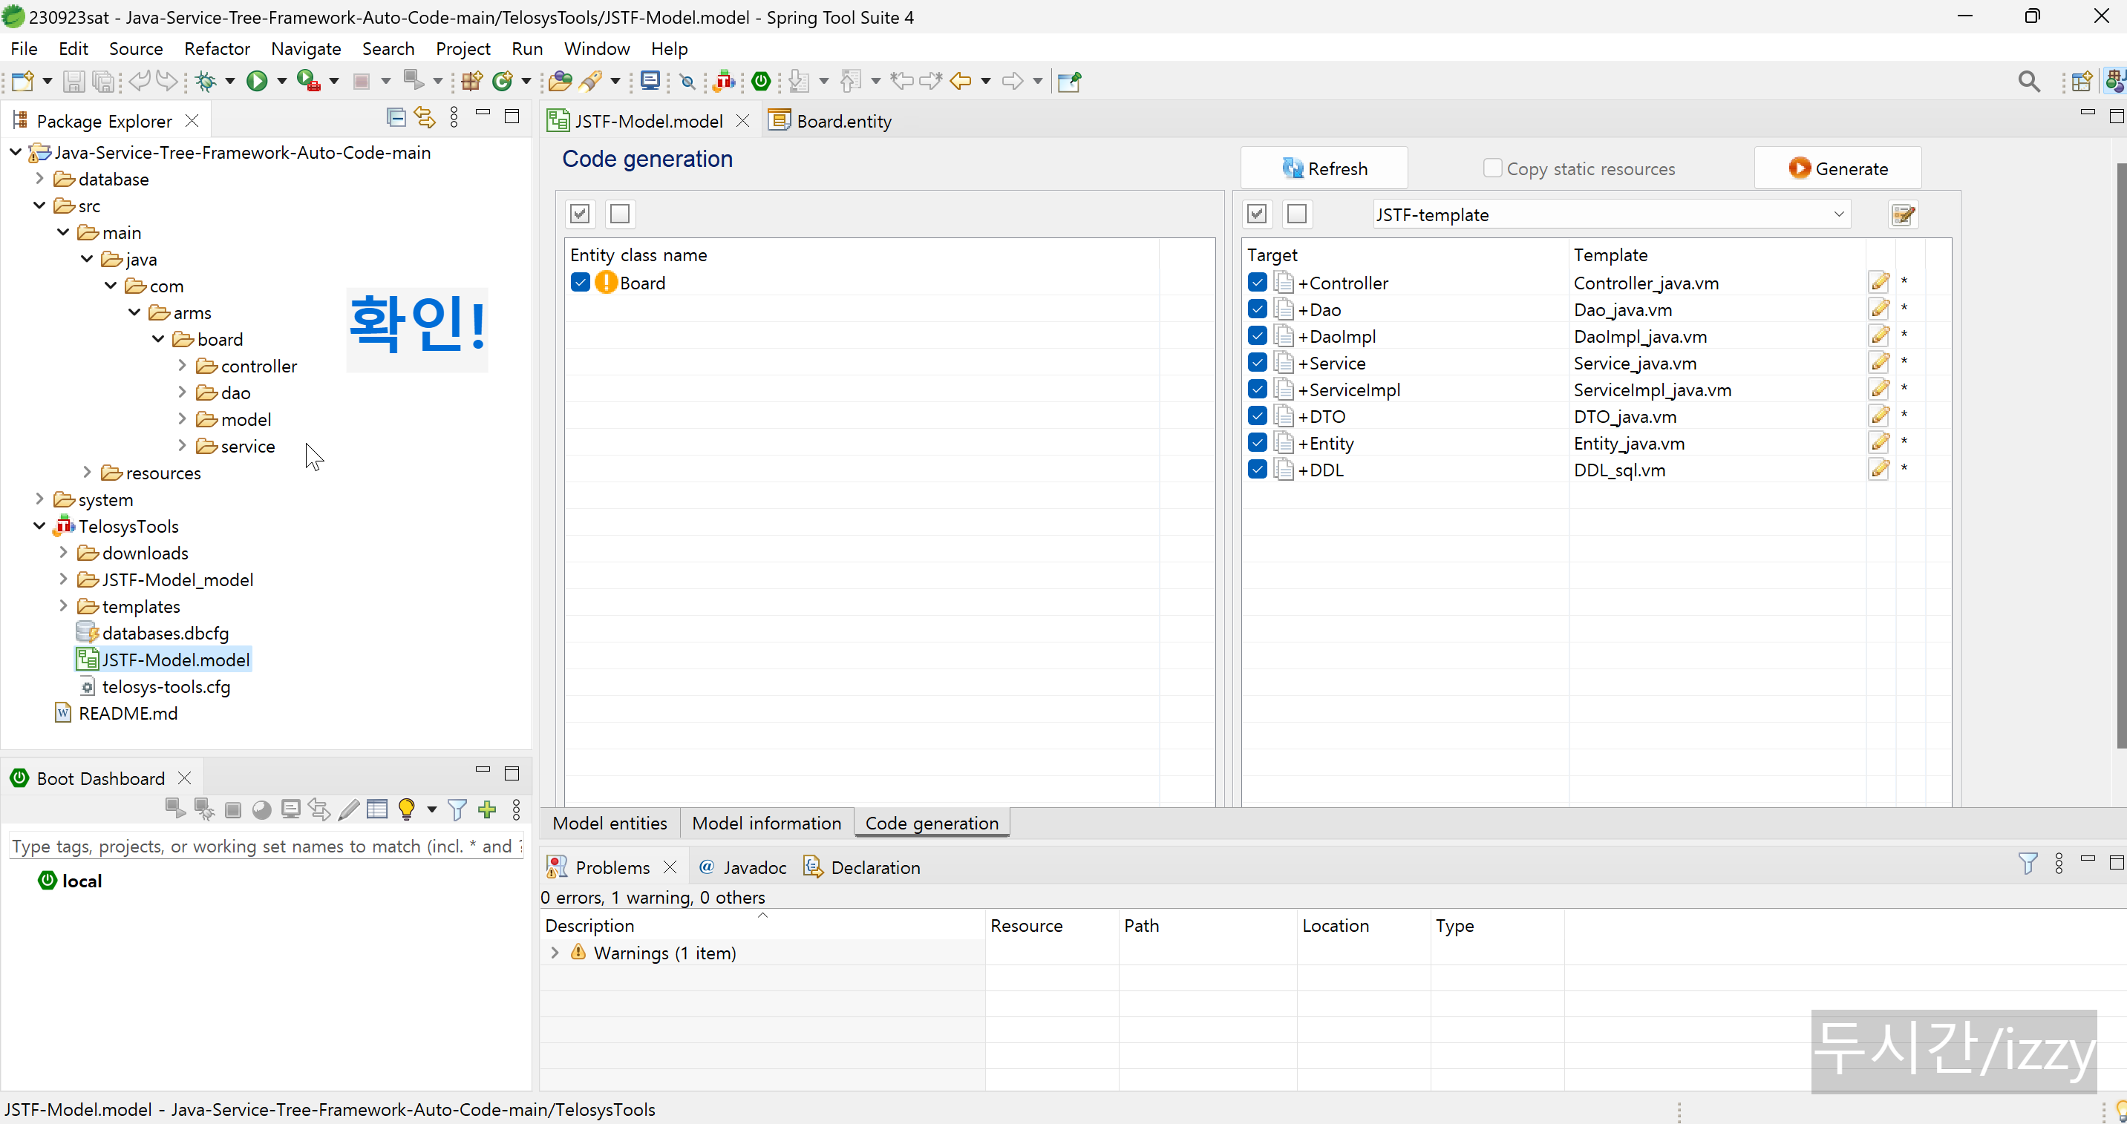Screen dimensions: 2127x1124
Task: Expand the controller folder
Action: (182, 365)
